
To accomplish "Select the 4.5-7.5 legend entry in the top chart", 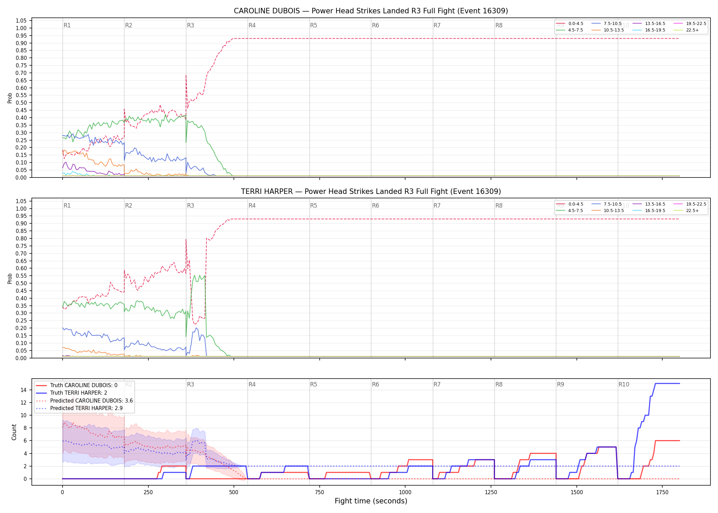I will tap(570, 30).
